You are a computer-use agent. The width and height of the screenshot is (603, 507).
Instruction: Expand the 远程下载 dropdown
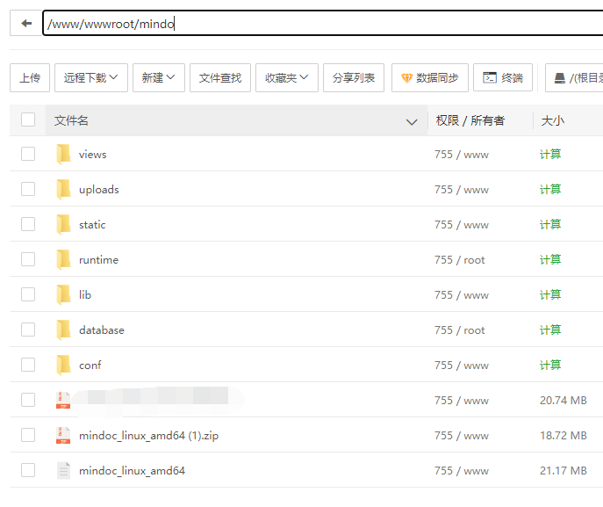(x=91, y=78)
